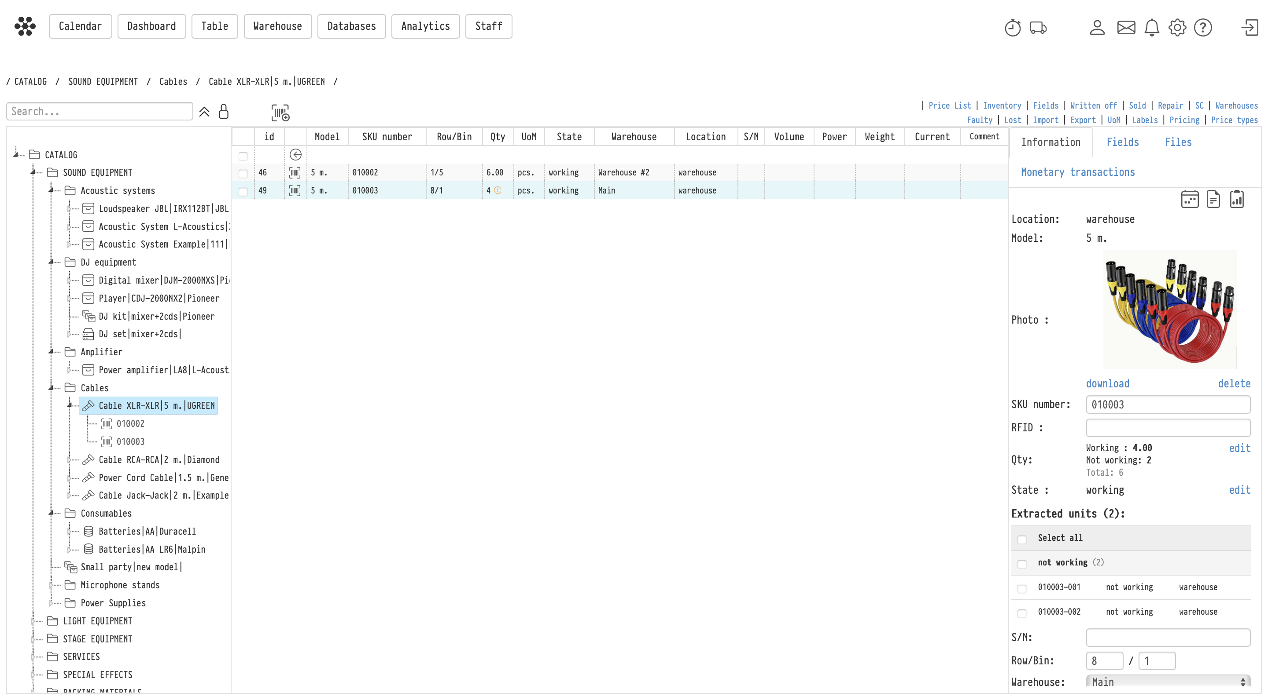Image resolution: width=1268 pixels, height=700 pixels.
Task: Open the Analytics menu
Action: click(425, 26)
